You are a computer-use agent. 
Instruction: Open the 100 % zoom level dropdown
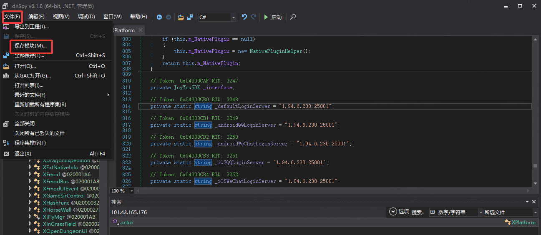click(x=132, y=191)
